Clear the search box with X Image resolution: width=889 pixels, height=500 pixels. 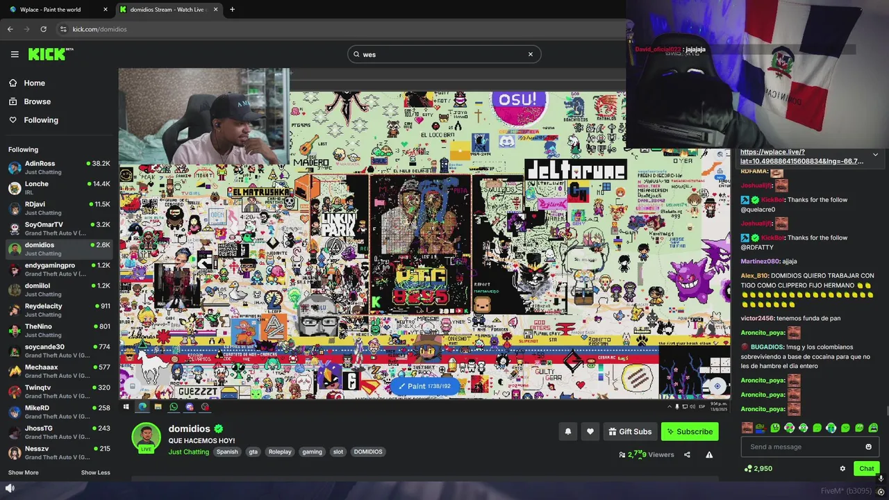click(x=531, y=54)
